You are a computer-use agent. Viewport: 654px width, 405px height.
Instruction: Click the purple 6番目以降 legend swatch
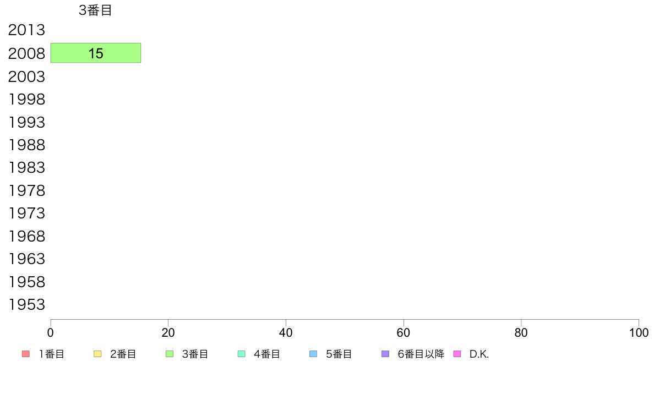pos(385,354)
